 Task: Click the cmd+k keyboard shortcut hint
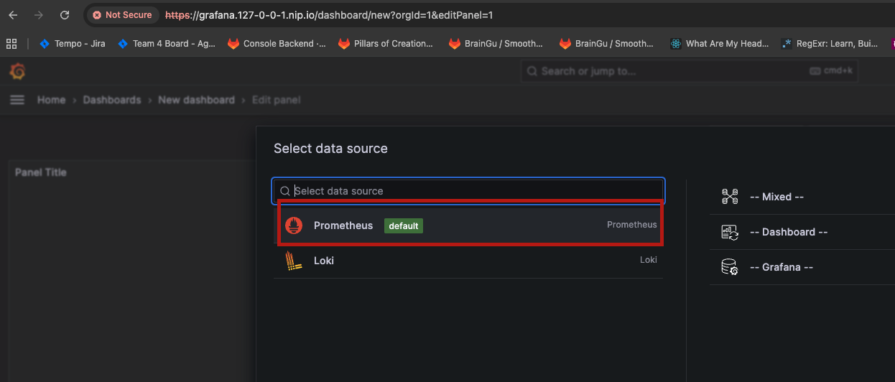click(x=830, y=71)
